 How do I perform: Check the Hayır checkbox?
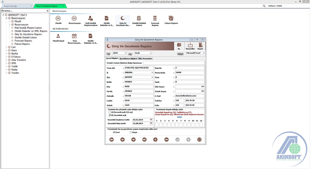coord(131,132)
